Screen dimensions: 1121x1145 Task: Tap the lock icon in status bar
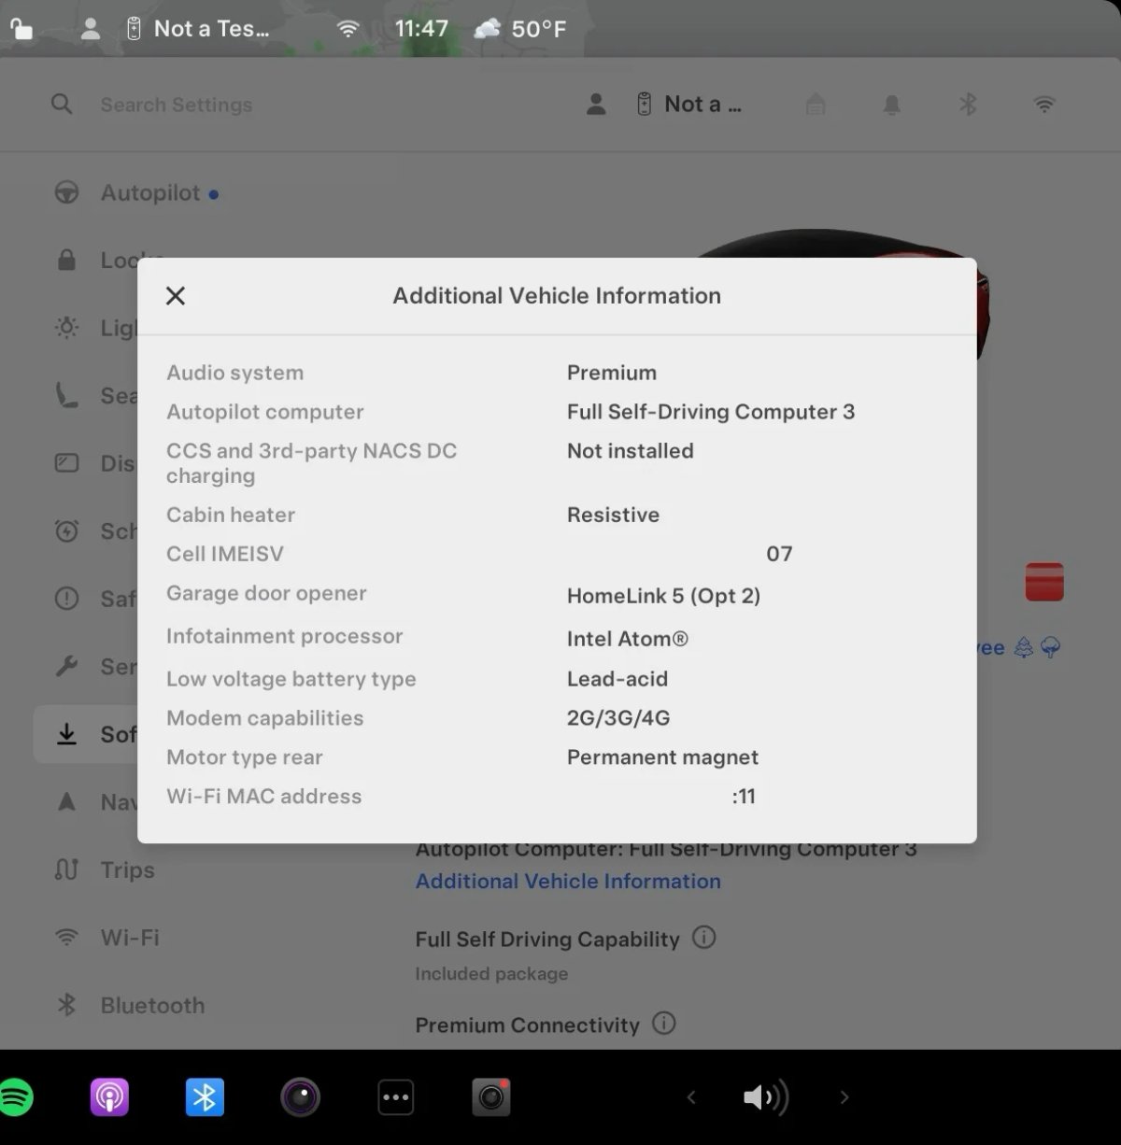click(21, 29)
